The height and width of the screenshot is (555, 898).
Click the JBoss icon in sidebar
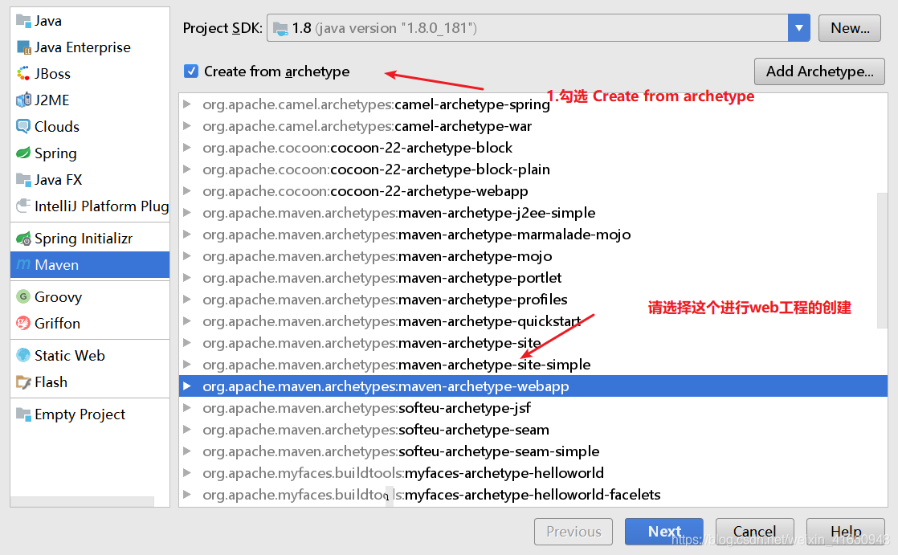(x=23, y=74)
